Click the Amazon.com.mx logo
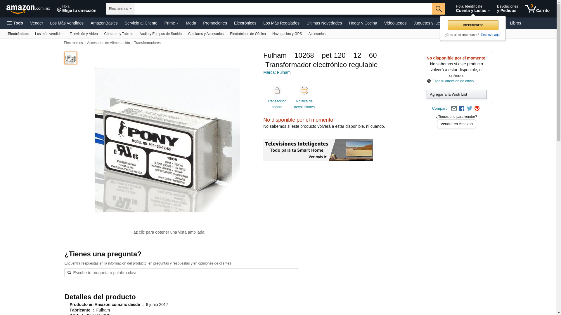 click(x=28, y=9)
